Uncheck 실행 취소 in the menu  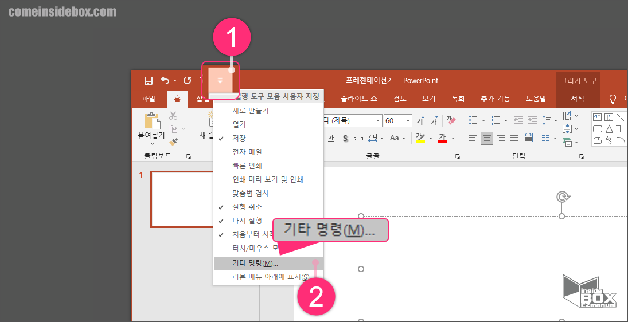pyautogui.click(x=268, y=207)
